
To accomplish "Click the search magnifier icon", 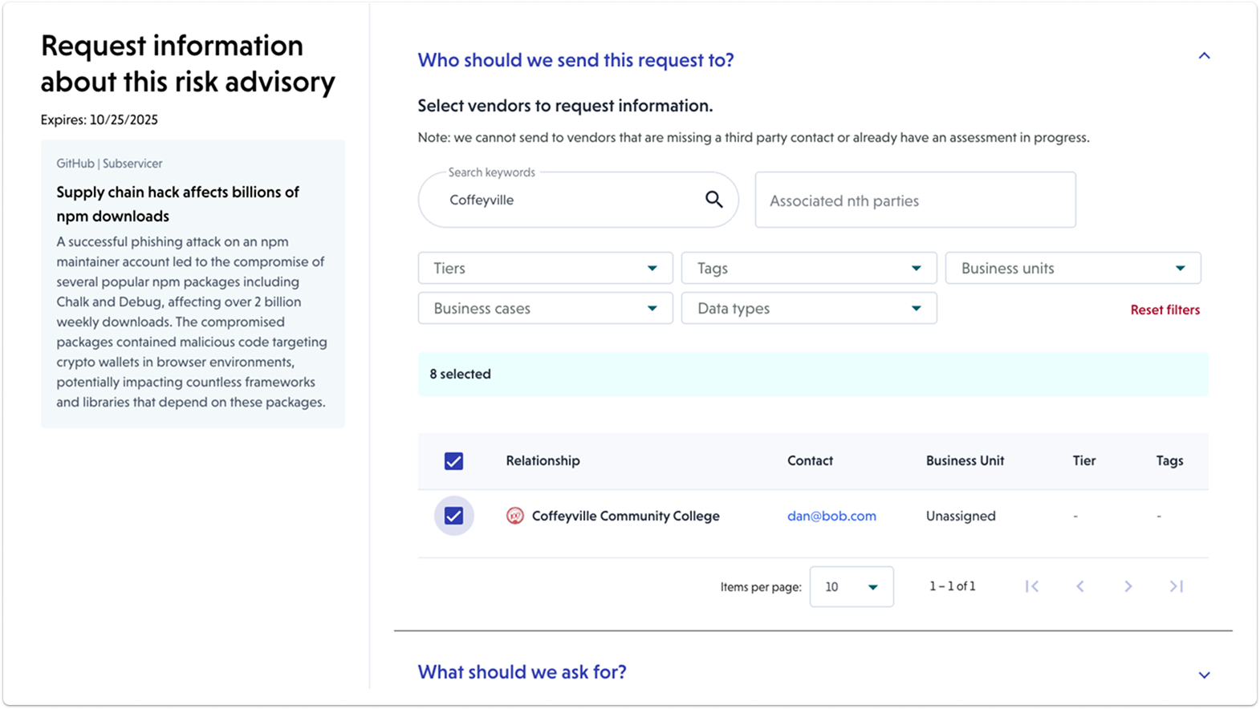I will (713, 200).
